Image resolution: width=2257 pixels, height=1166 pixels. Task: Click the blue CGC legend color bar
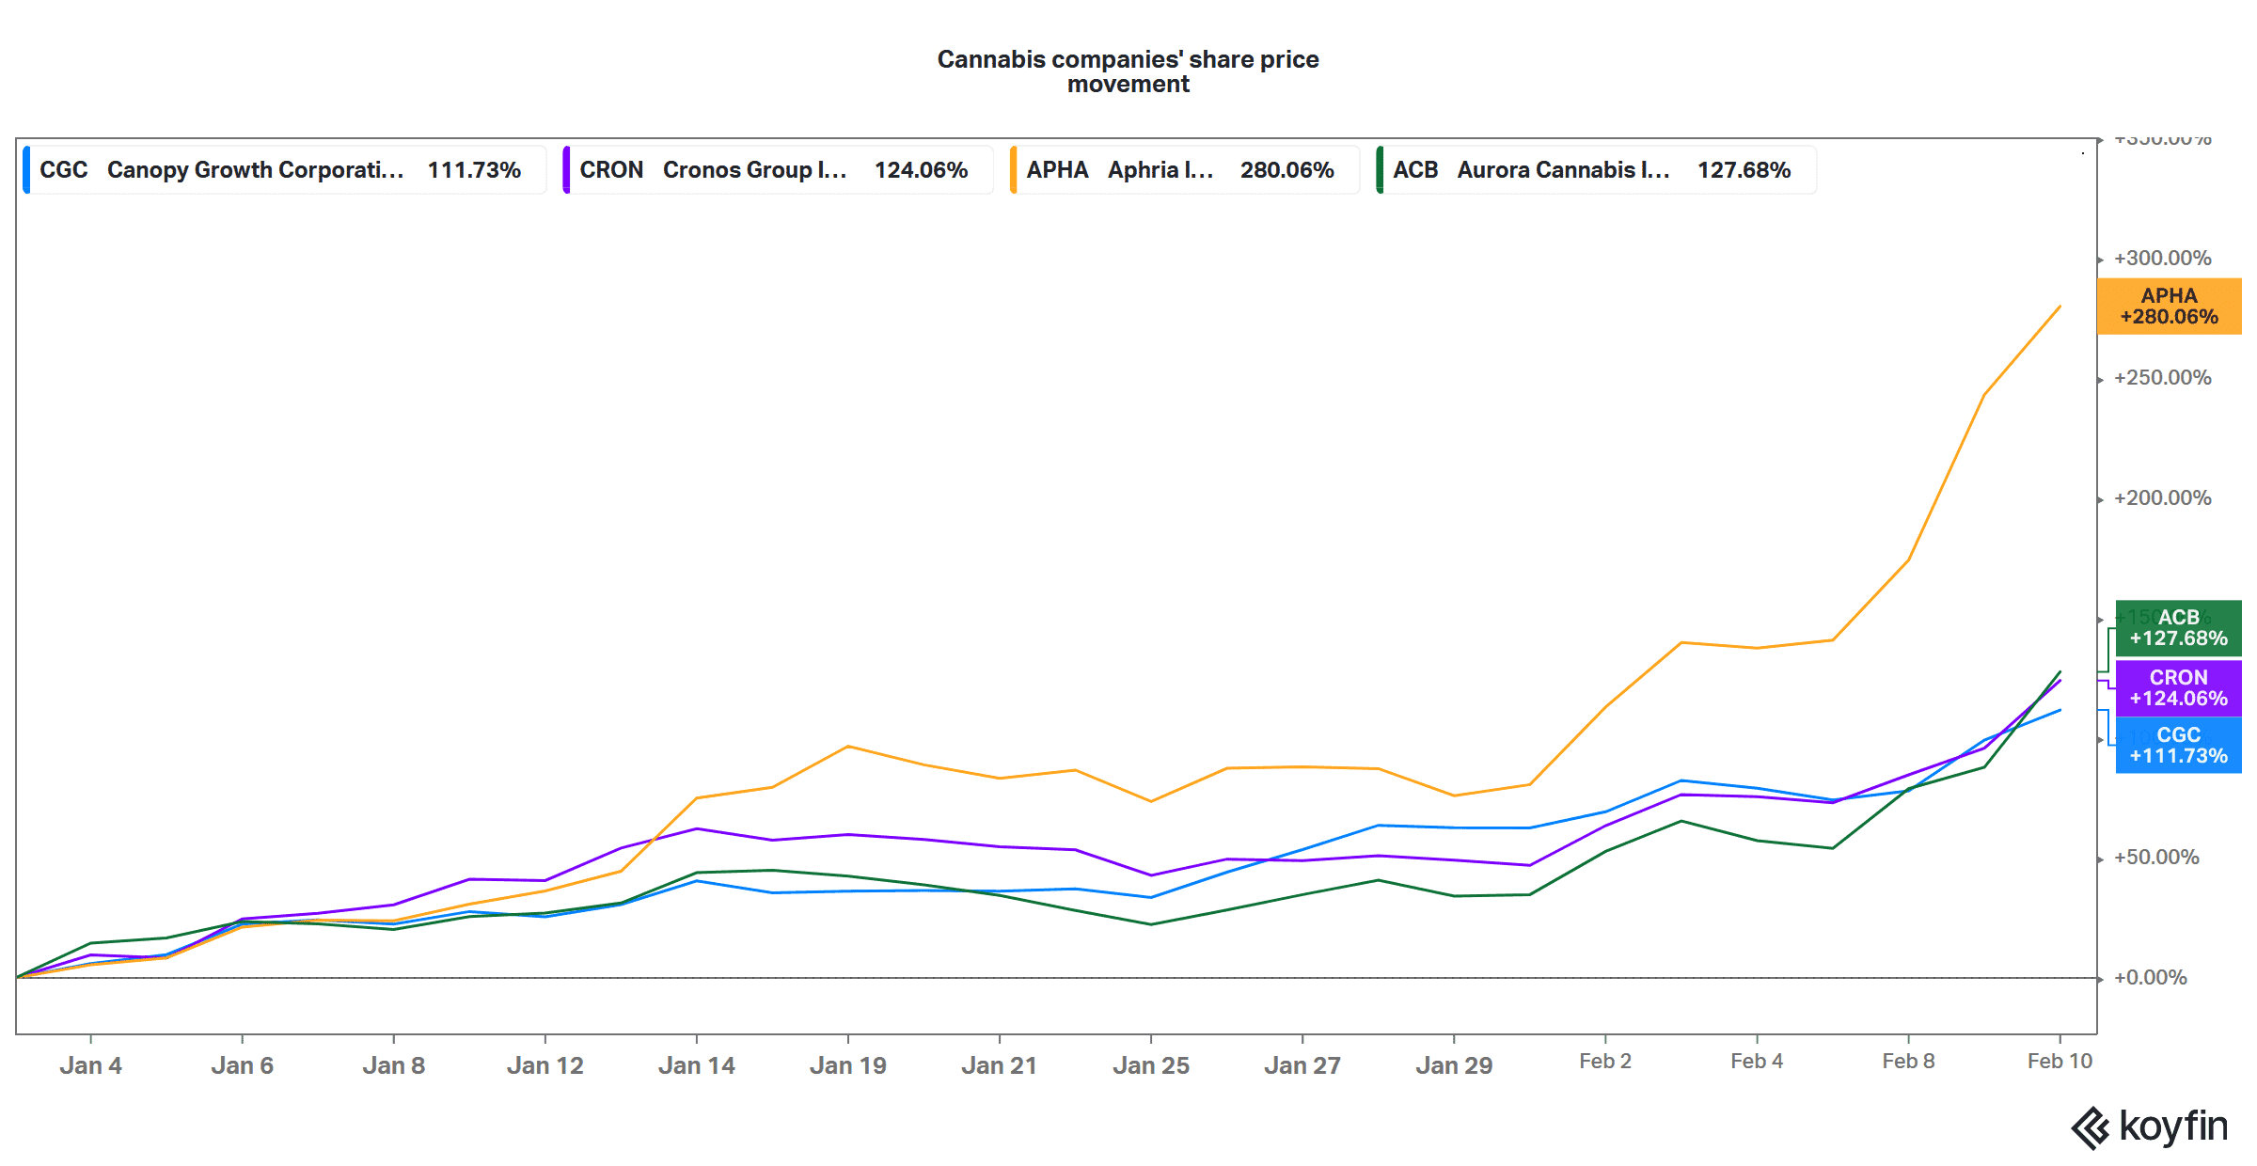click(26, 170)
